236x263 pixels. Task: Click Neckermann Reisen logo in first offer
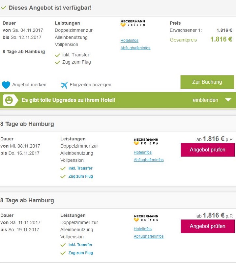pyautogui.click(x=133, y=23)
